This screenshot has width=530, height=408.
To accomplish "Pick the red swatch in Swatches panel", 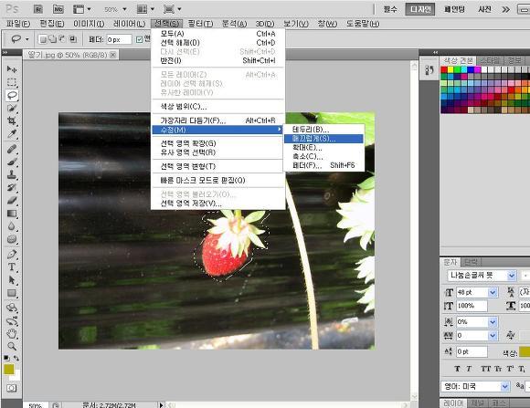I will (444, 70).
